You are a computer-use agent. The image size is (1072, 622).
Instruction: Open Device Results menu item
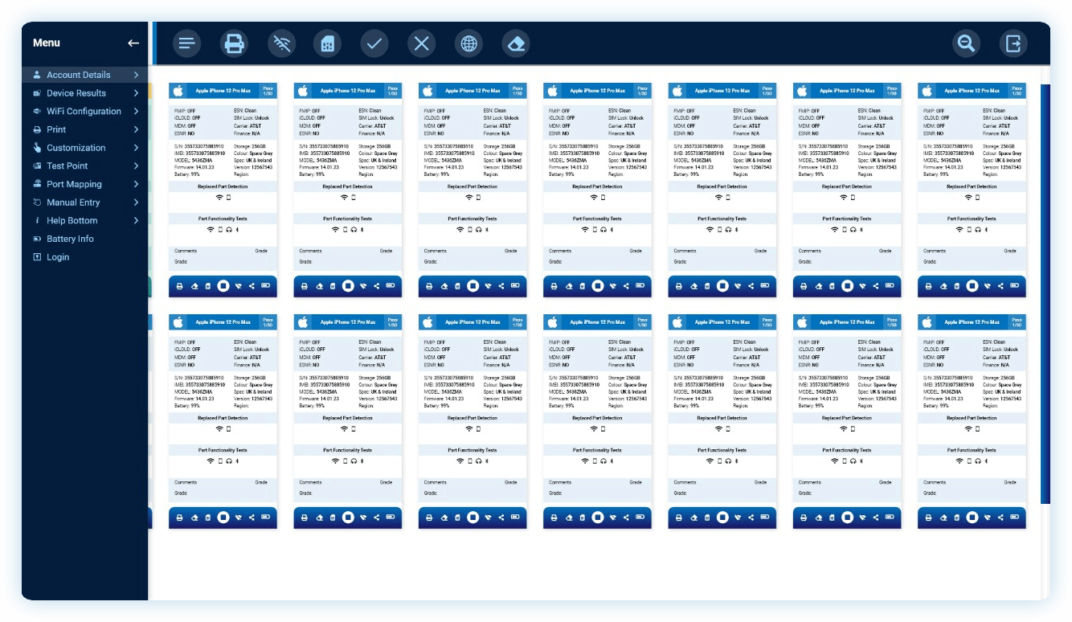point(85,93)
